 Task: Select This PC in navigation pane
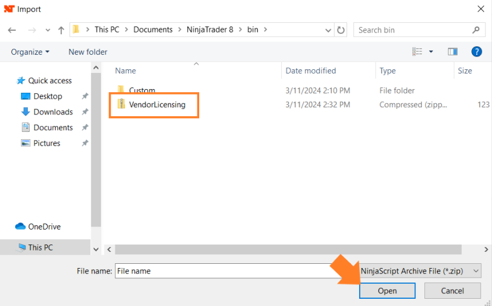pyautogui.click(x=45, y=248)
